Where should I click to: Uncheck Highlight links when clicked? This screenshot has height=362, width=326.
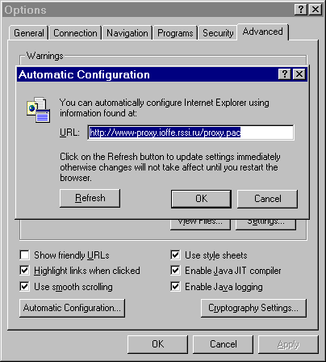[x=24, y=270]
